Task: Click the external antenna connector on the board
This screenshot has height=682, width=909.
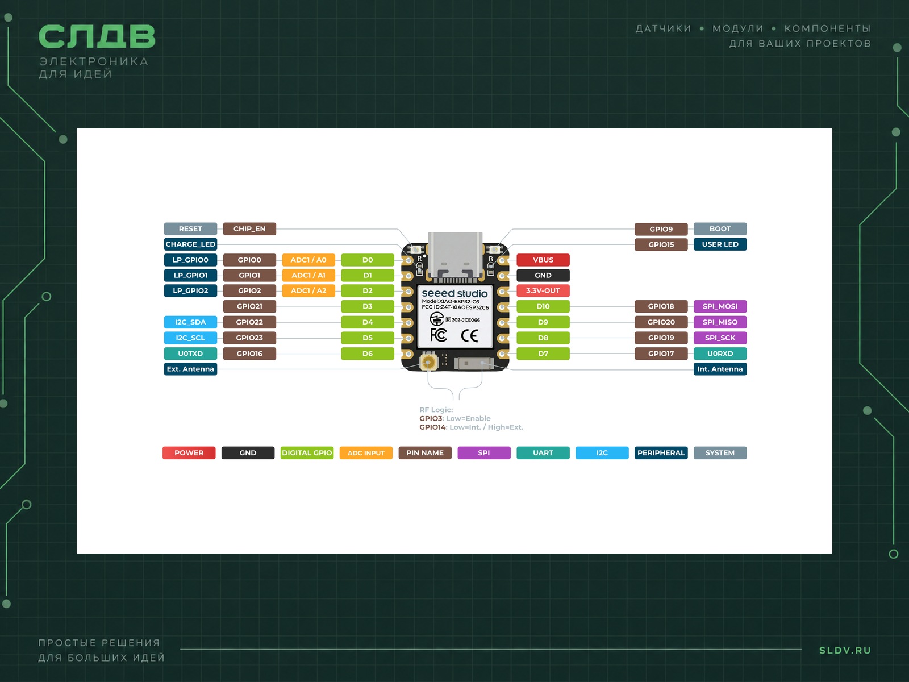Action: click(x=428, y=361)
